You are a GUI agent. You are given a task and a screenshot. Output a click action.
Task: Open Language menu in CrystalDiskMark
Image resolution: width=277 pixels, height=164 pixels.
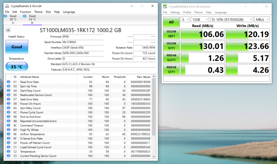tap(221, 12)
